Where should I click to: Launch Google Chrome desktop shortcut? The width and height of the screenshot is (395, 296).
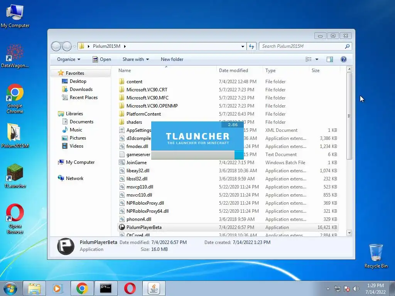click(x=15, y=99)
